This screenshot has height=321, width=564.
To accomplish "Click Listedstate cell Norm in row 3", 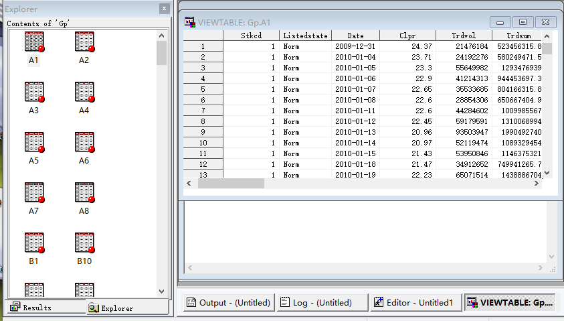I will (x=305, y=68).
